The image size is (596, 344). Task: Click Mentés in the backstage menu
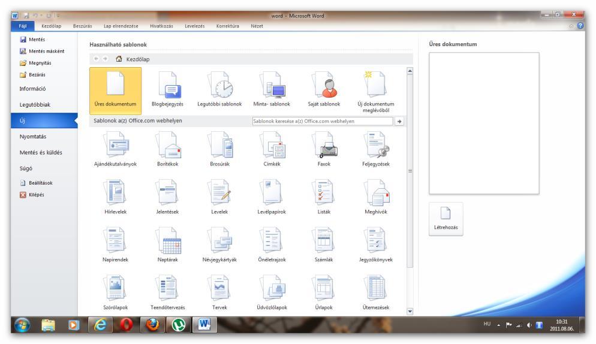(x=32, y=39)
